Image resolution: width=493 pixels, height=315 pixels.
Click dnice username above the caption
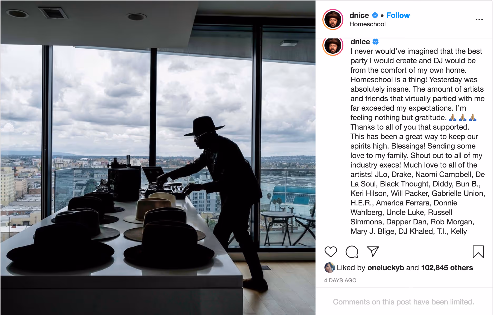(x=360, y=42)
